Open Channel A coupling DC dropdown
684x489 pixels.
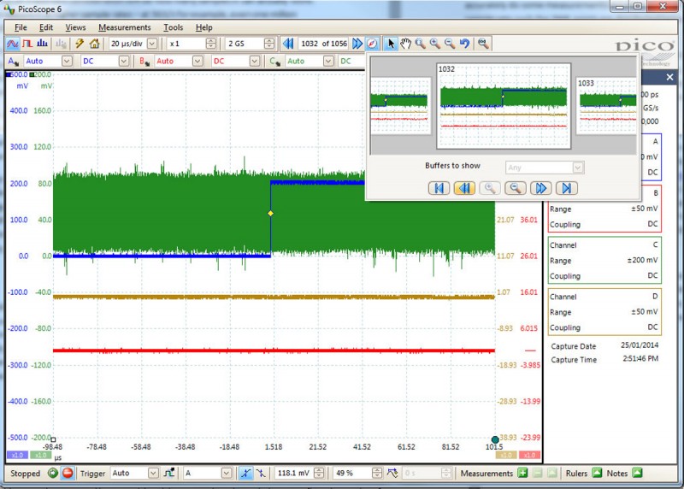click(x=124, y=62)
